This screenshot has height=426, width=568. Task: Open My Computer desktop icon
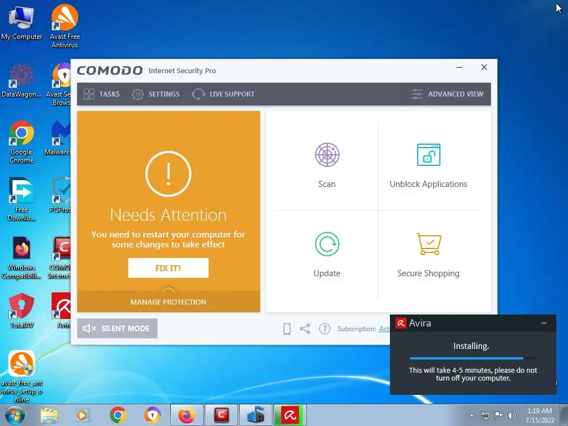pyautogui.click(x=22, y=23)
